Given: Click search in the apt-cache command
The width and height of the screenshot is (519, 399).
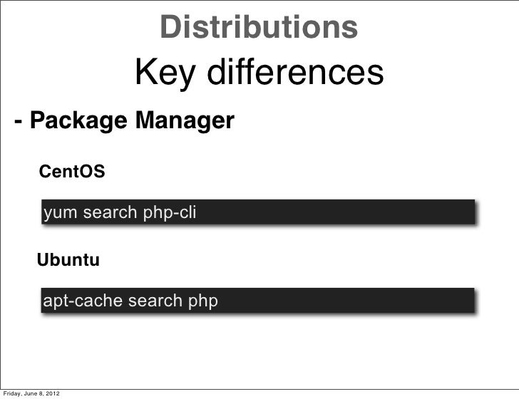Looking at the screenshot, I should pyautogui.click(x=155, y=301).
